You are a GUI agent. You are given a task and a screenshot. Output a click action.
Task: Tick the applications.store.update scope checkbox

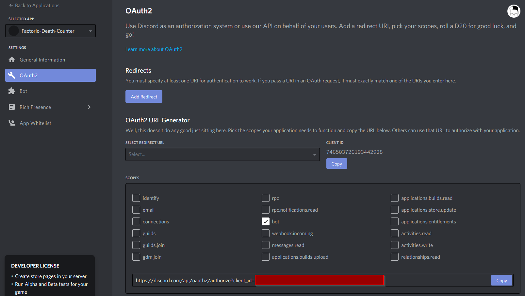tap(395, 210)
